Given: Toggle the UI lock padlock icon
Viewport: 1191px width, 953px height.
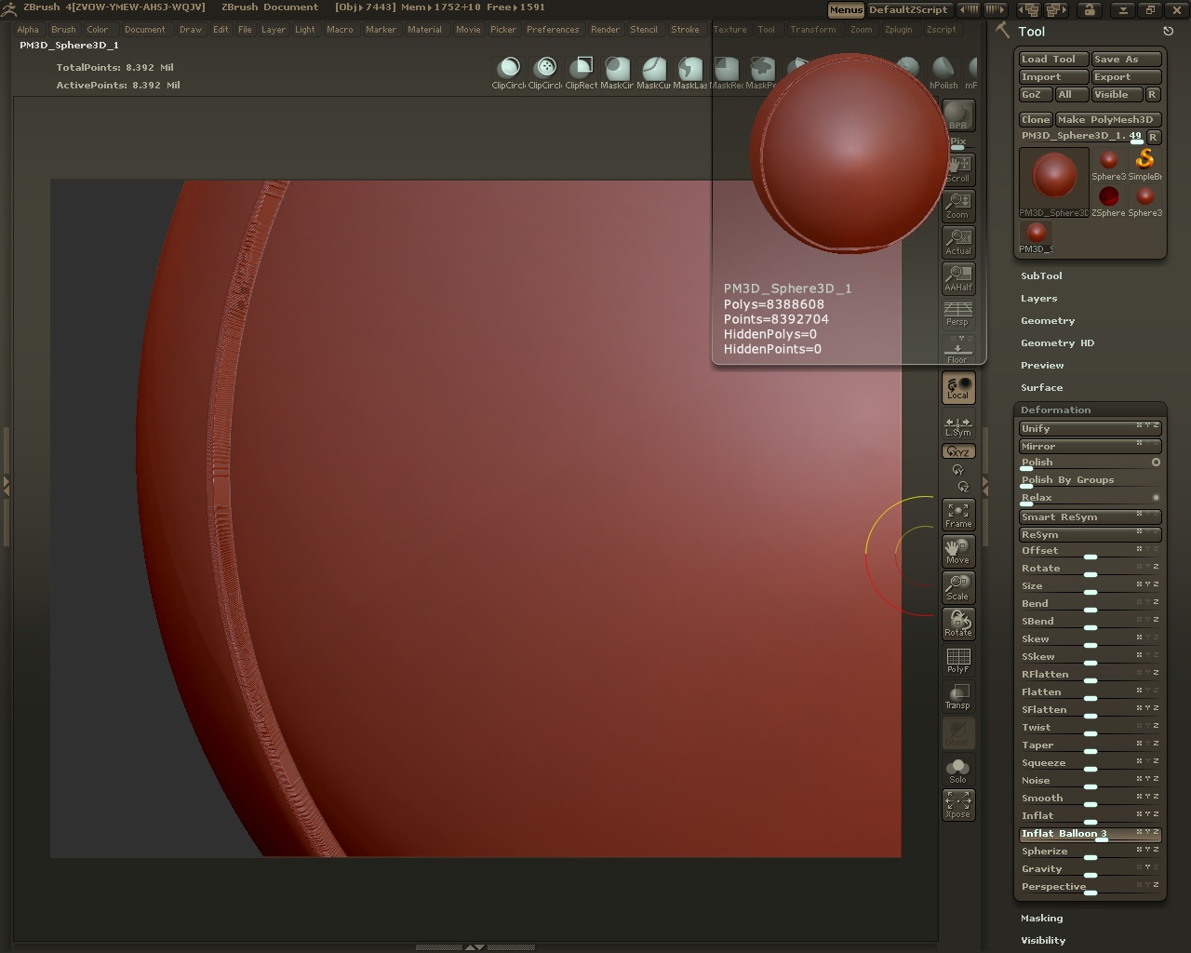Looking at the screenshot, I should click(x=1090, y=9).
